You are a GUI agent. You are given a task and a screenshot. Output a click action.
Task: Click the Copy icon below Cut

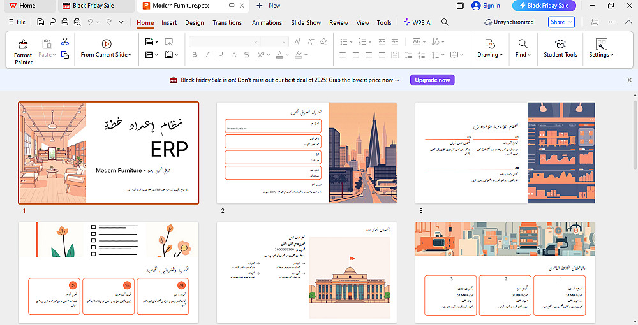pyautogui.click(x=65, y=55)
